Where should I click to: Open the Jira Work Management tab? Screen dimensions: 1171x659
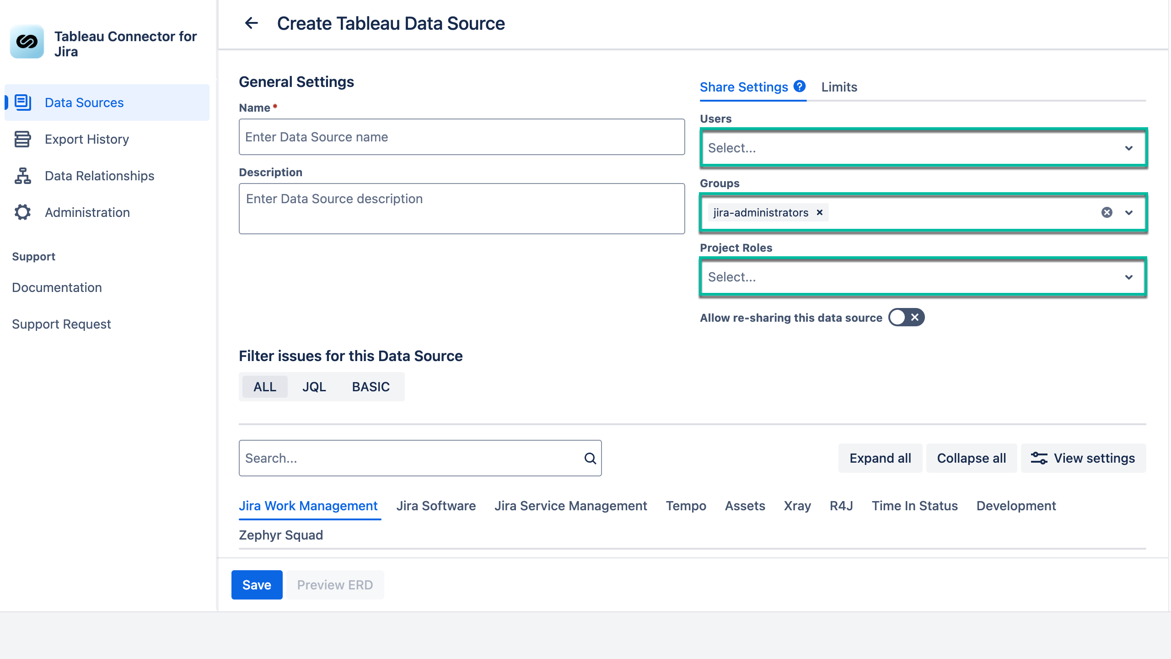pos(308,506)
